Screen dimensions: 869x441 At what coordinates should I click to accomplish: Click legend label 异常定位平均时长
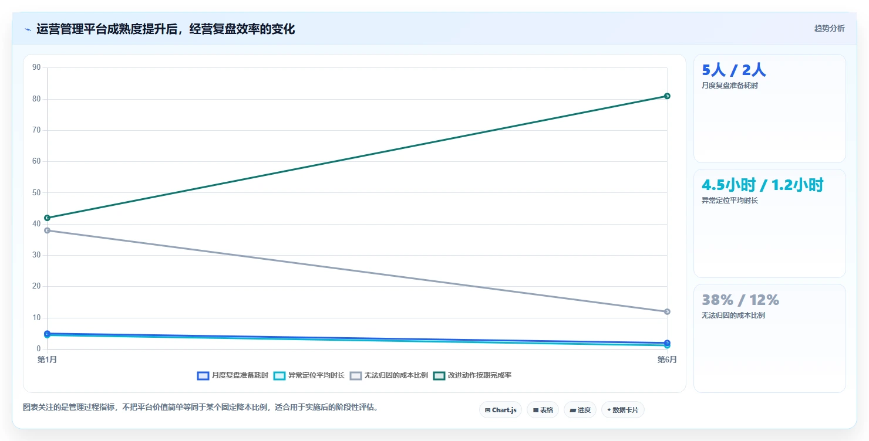point(316,376)
